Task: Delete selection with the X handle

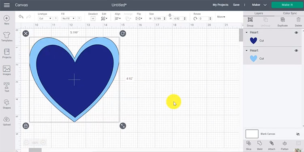Action: pyautogui.click(x=26, y=33)
